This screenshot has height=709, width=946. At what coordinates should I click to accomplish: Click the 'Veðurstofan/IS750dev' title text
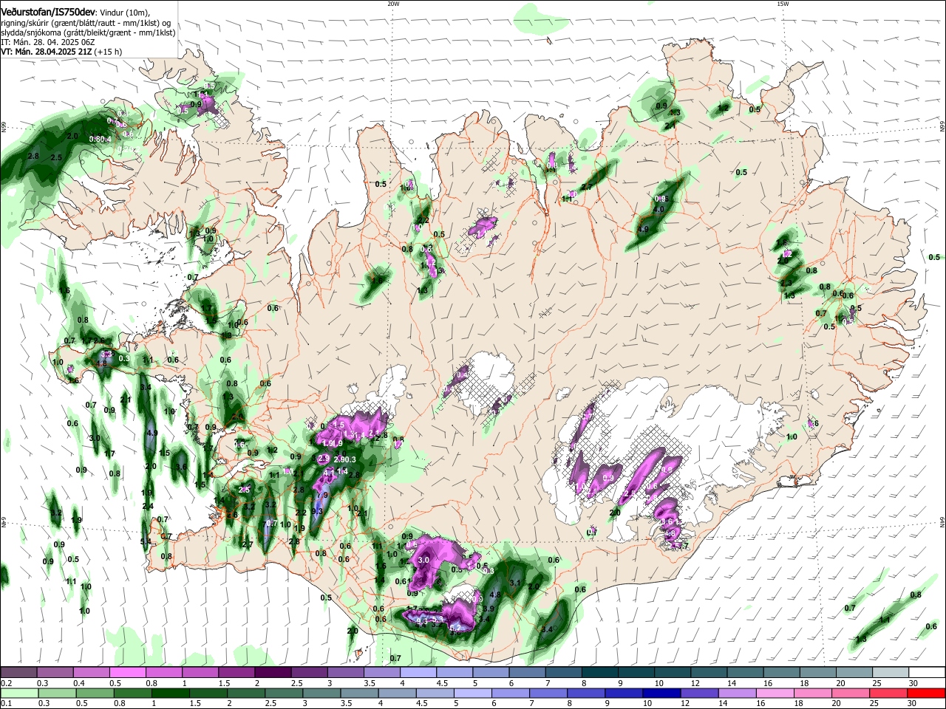point(49,11)
